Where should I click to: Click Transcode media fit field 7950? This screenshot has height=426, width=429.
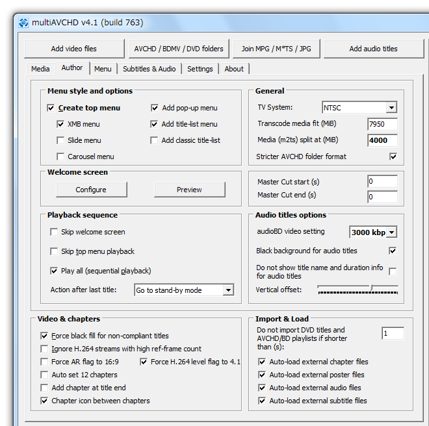pos(382,124)
